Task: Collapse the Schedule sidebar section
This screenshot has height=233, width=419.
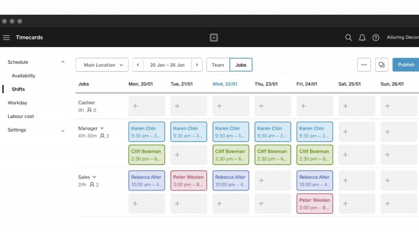Action: click(63, 62)
